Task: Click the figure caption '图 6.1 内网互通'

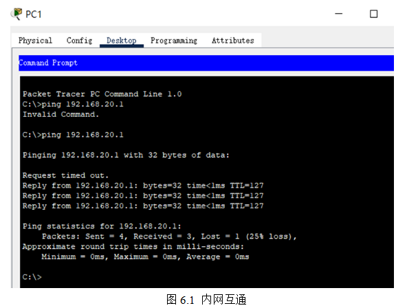Action: (206, 300)
